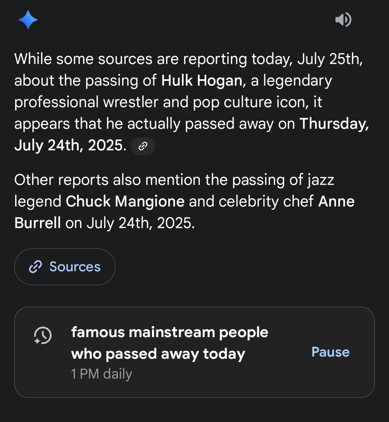This screenshot has width=389, height=422.
Task: Click the paragraph starting "Other reports also mention"
Action: [x=184, y=201]
